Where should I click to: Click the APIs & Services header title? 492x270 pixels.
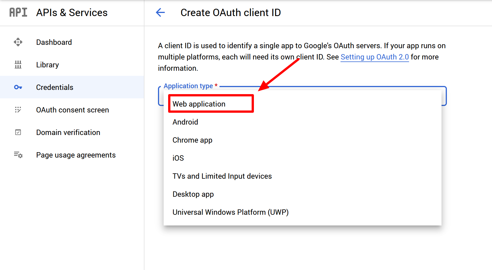click(x=72, y=13)
